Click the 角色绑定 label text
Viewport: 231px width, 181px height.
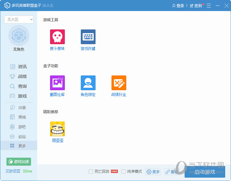(x=88, y=94)
